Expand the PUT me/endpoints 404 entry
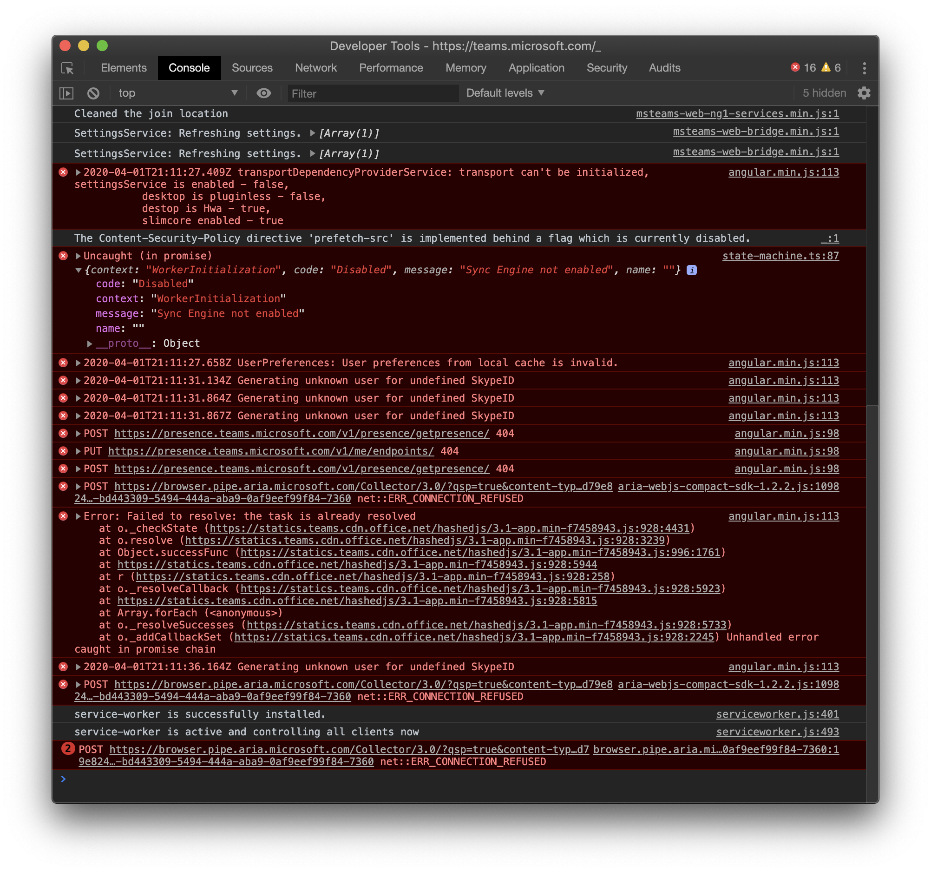 click(x=78, y=451)
